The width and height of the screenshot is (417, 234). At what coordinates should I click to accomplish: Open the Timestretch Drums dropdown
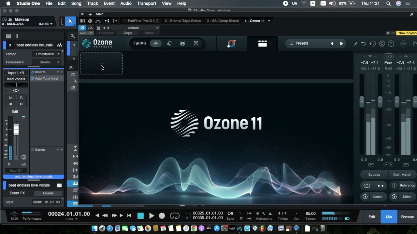(47, 62)
